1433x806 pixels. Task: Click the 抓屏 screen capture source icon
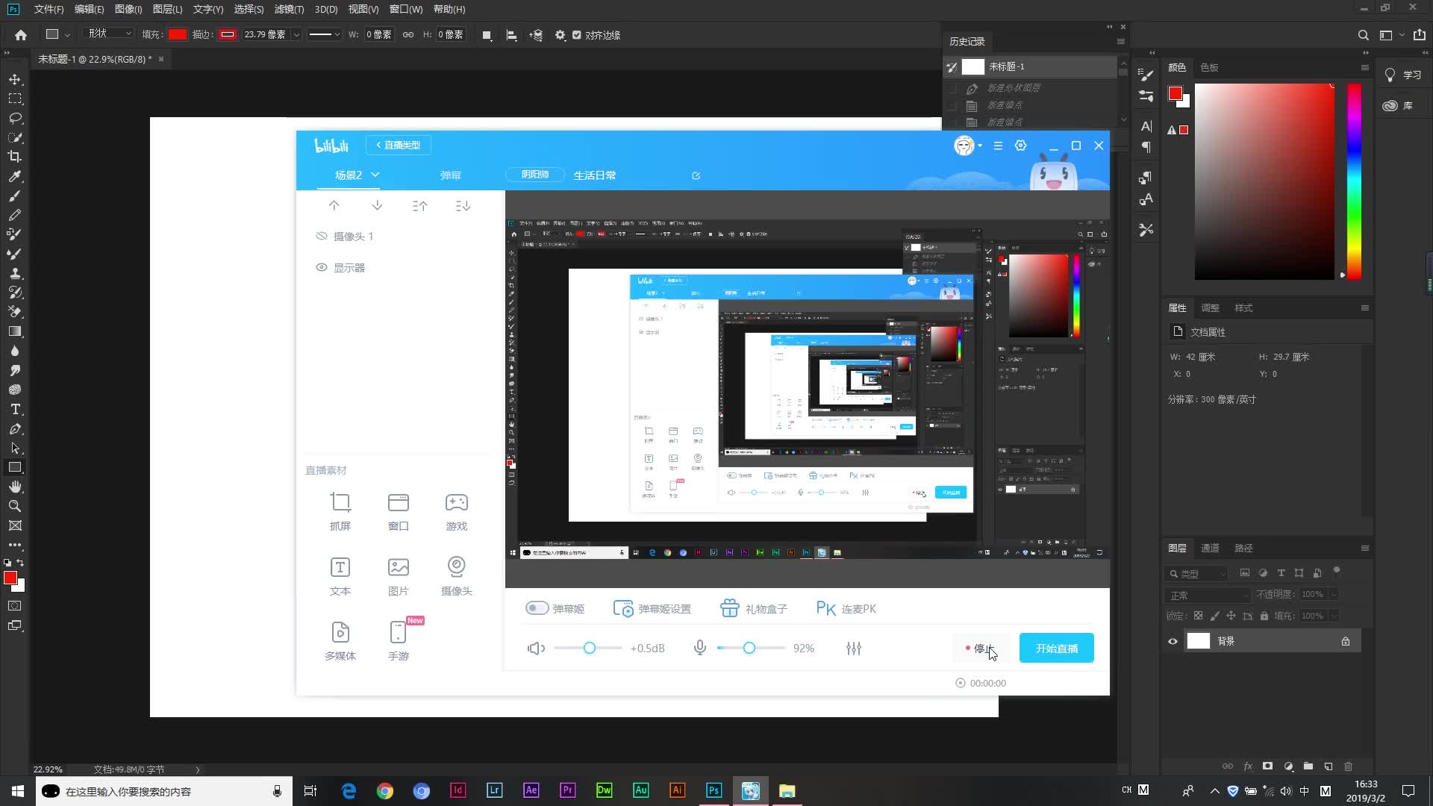[340, 503]
